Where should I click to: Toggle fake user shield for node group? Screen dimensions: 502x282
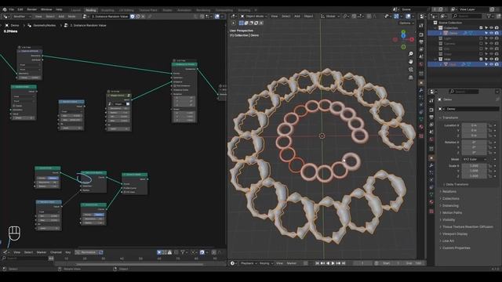[133, 16]
